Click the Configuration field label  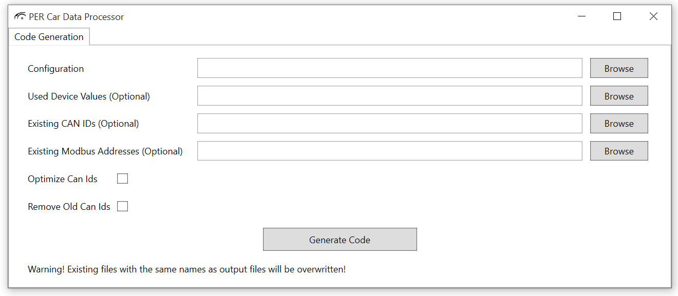click(x=55, y=69)
